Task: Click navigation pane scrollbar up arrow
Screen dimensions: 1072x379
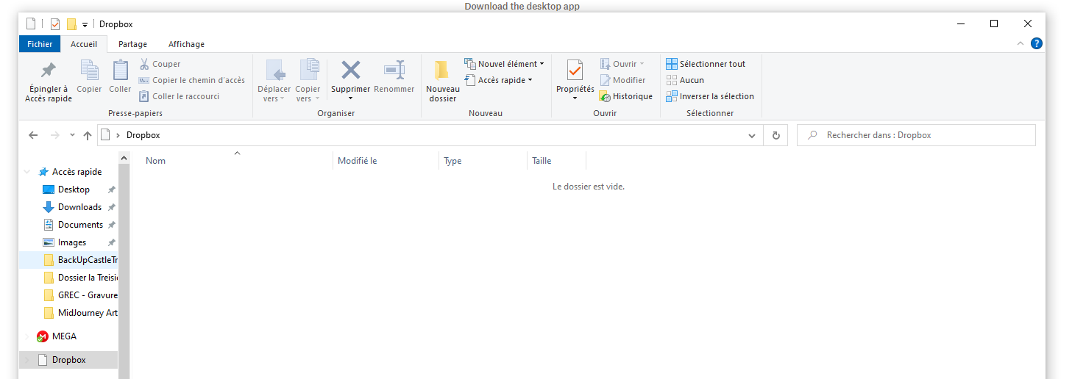Action: coord(124,158)
